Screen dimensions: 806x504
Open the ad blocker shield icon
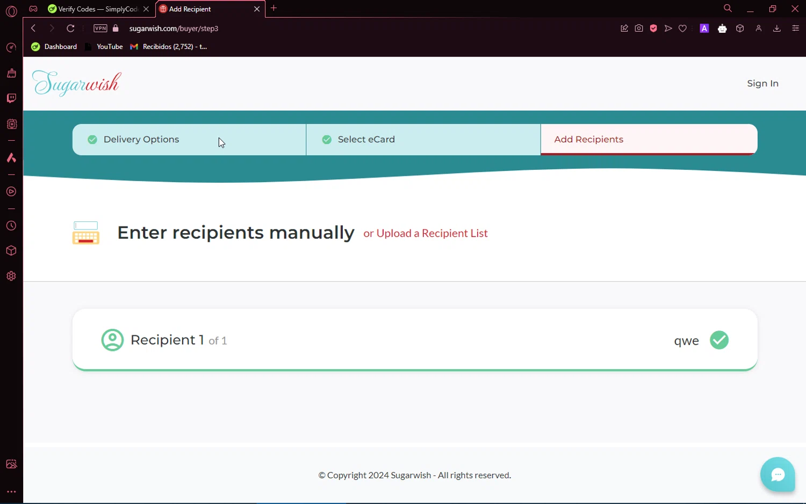pos(653,28)
